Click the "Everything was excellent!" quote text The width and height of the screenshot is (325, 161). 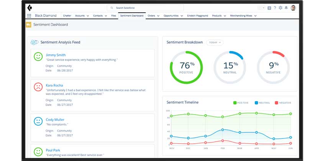75,155
